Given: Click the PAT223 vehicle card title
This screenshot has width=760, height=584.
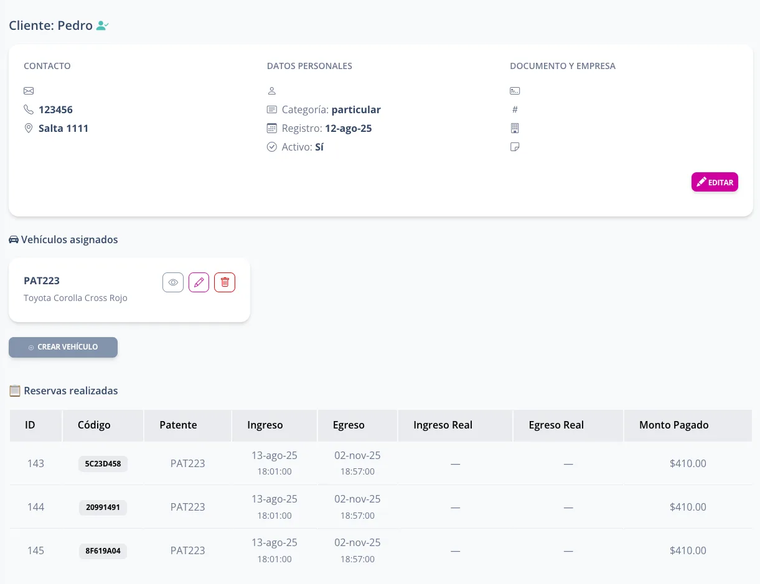Looking at the screenshot, I should click(42, 280).
